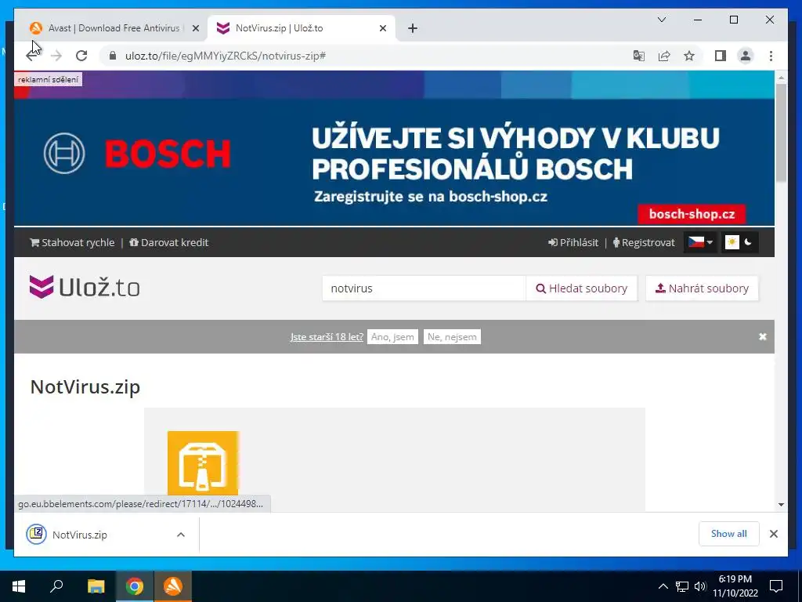802x602 pixels.
Task: Answer Ne, nejsem to age question
Action: [452, 337]
